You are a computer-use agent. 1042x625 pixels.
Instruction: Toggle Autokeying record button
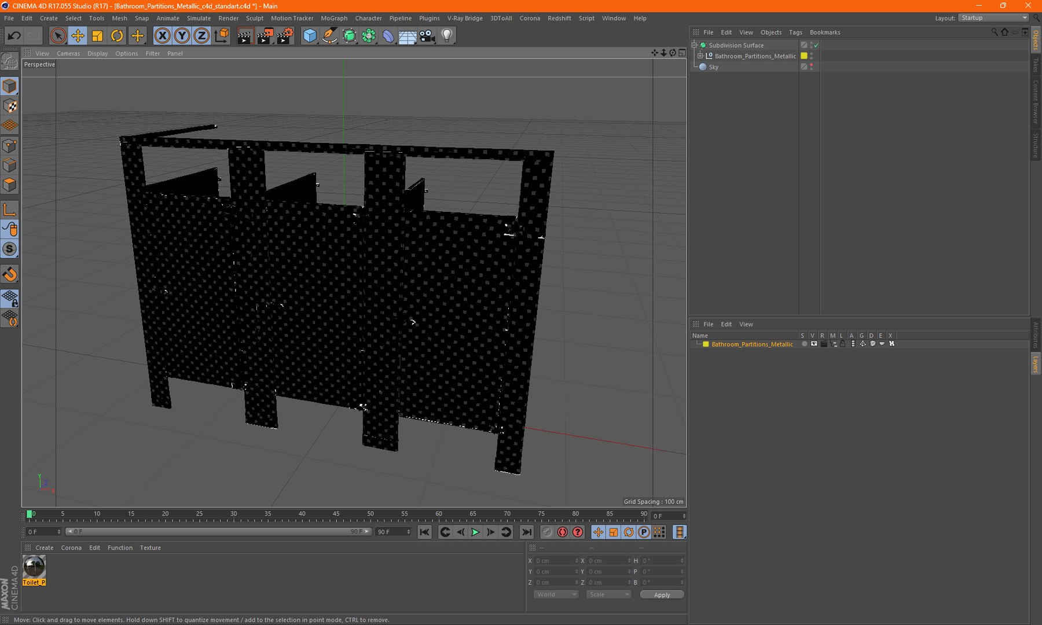[562, 532]
